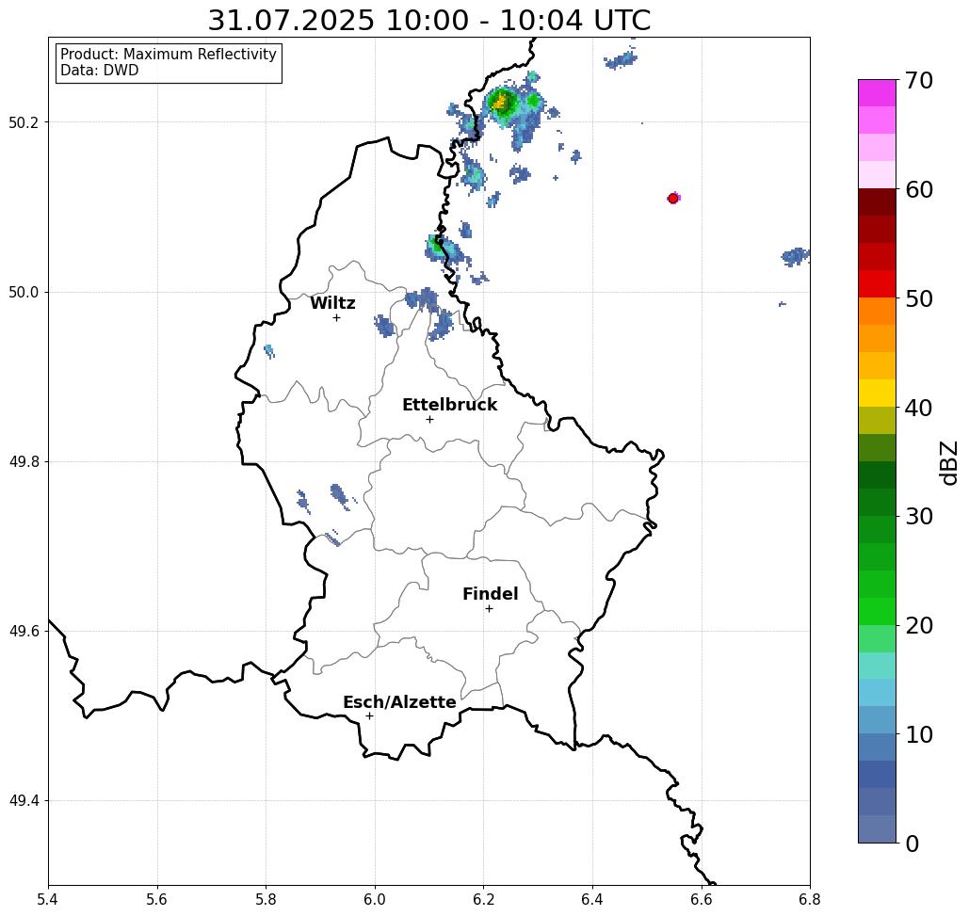Click the plus marker under Wiltz
Image resolution: width=969 pixels, height=916 pixels.
pos(336,317)
